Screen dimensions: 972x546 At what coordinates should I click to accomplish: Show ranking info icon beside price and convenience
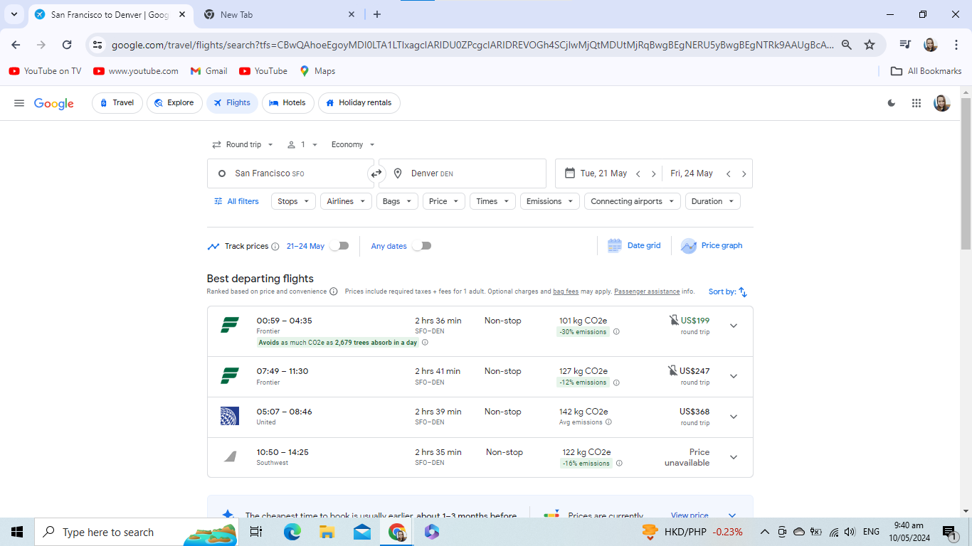pyautogui.click(x=334, y=291)
